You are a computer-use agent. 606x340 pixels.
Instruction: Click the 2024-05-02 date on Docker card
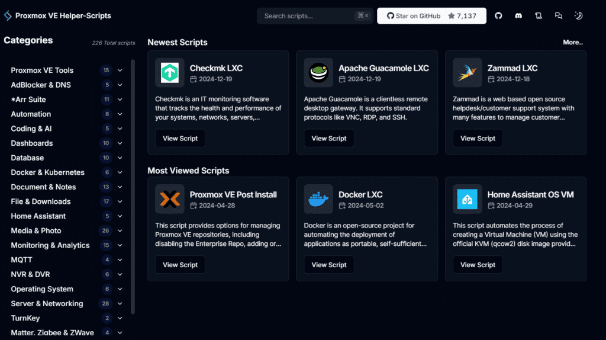point(365,206)
